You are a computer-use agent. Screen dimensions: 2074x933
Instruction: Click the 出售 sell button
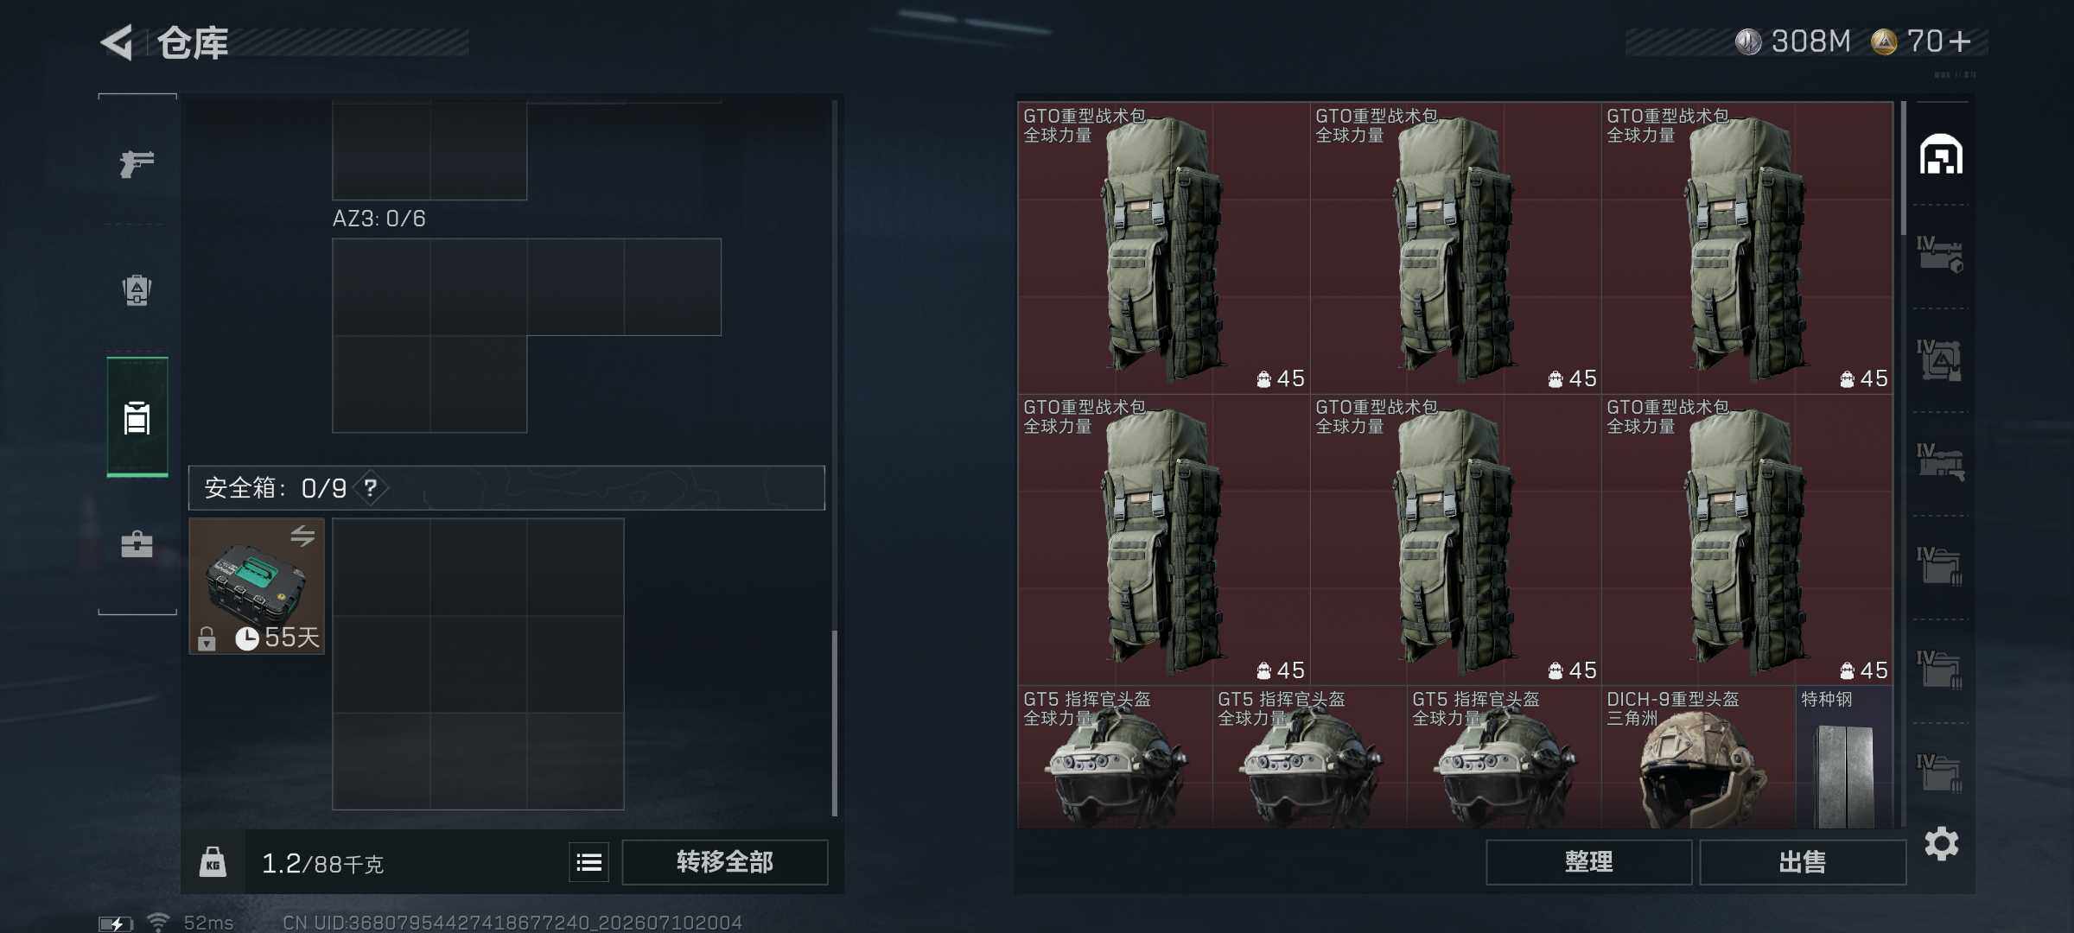coord(1803,862)
